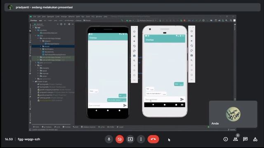
Task: Open the Logcat tool window tab
Action: (x=120, y=127)
